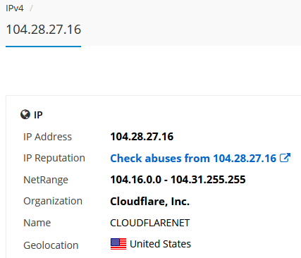Image resolution: width=301 pixels, height=258 pixels.
Task: Click the bold IP Address value 104.28.27.16
Action: (142, 137)
